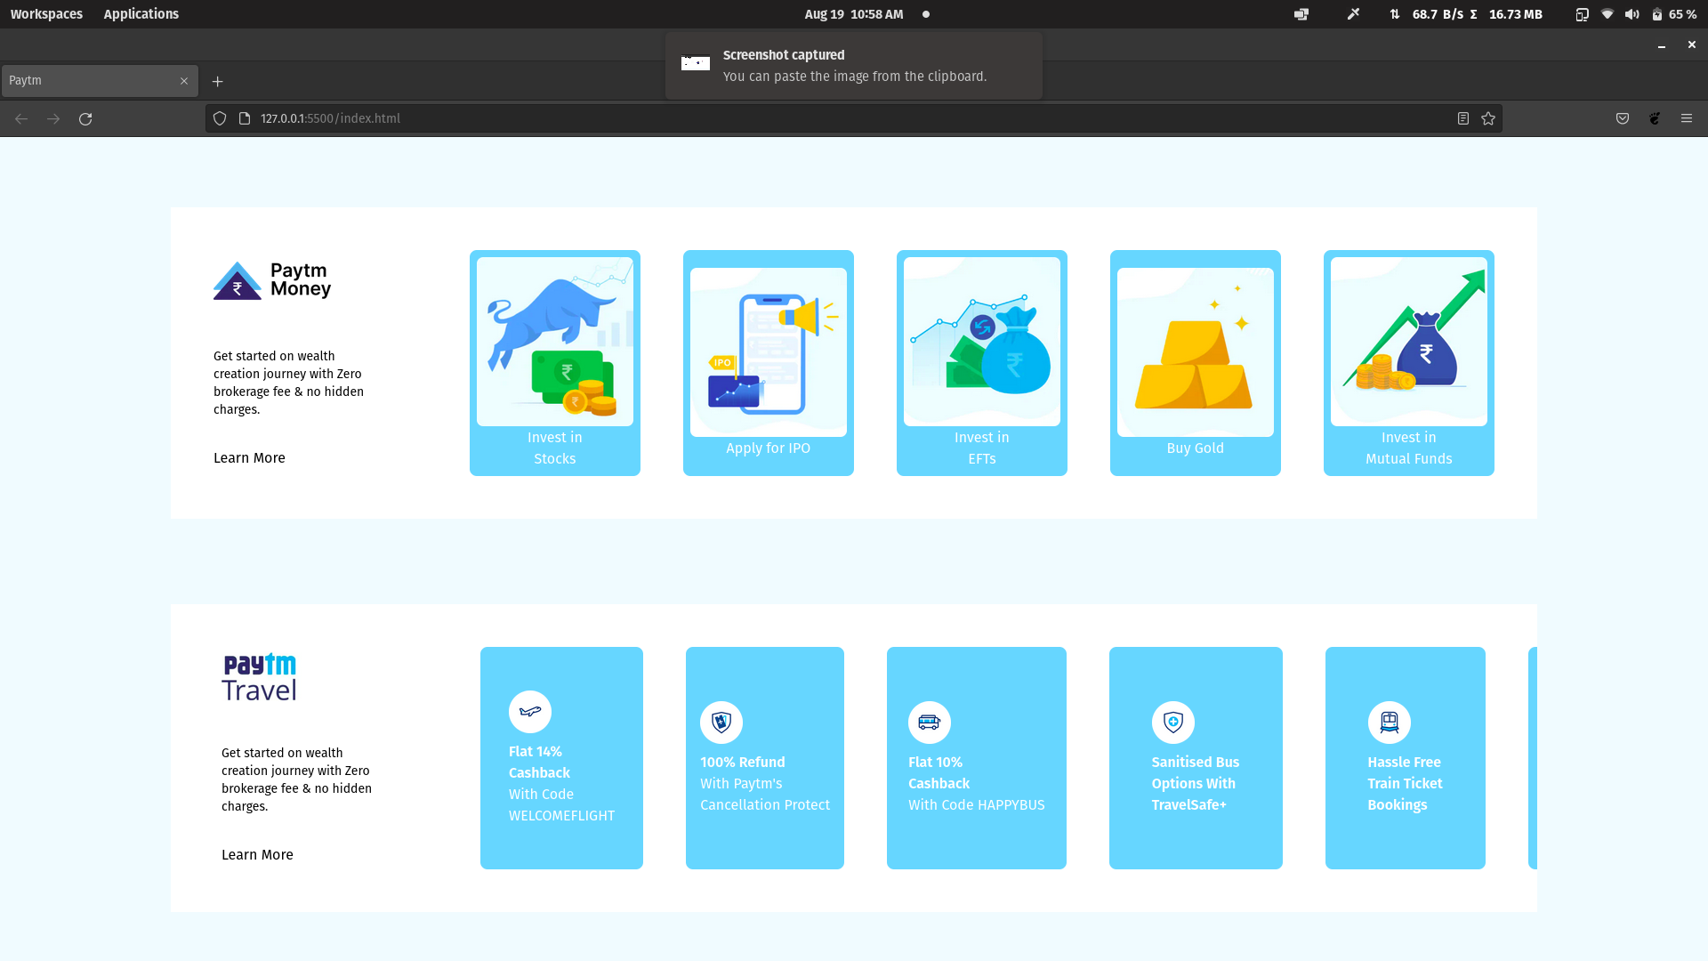Image resolution: width=1708 pixels, height=961 pixels.
Task: Open the Applications menu
Action: tap(141, 13)
